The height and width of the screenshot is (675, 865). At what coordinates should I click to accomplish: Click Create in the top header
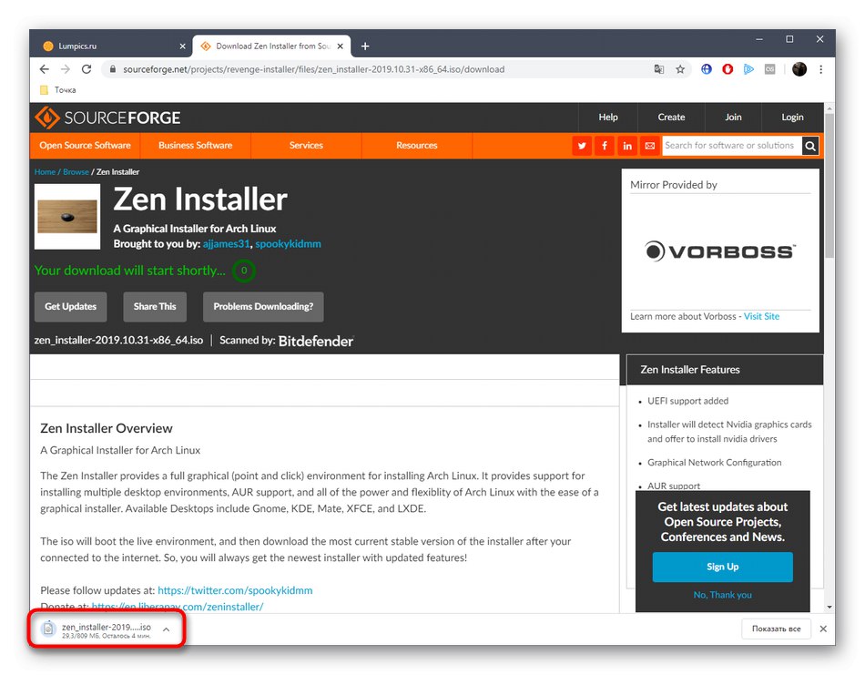(671, 117)
